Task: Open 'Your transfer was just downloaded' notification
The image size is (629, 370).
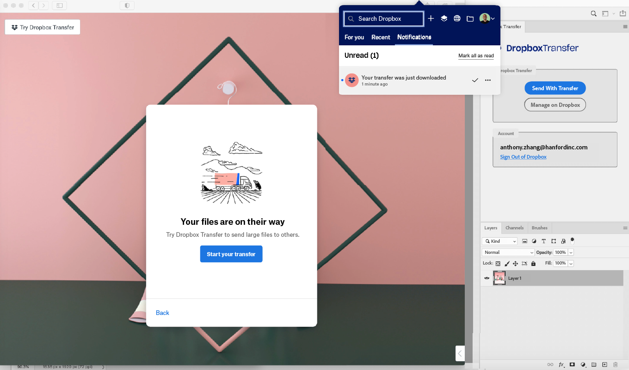Action: (x=419, y=80)
